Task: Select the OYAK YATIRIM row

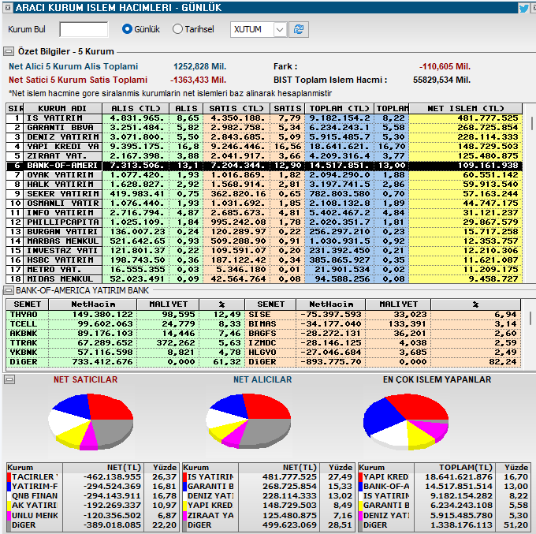Action: (264, 175)
